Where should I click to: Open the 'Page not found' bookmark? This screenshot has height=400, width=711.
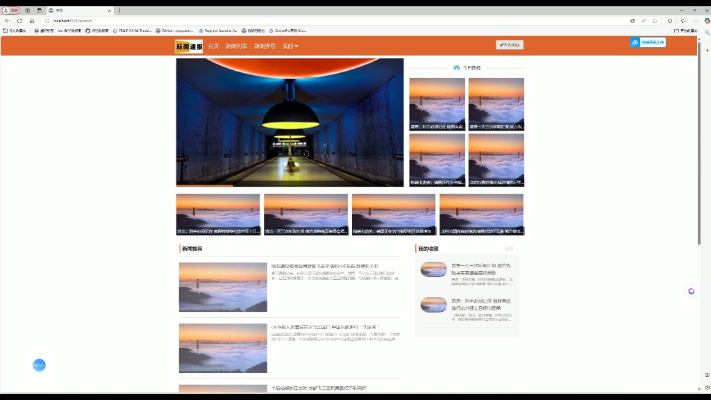click(x=217, y=31)
